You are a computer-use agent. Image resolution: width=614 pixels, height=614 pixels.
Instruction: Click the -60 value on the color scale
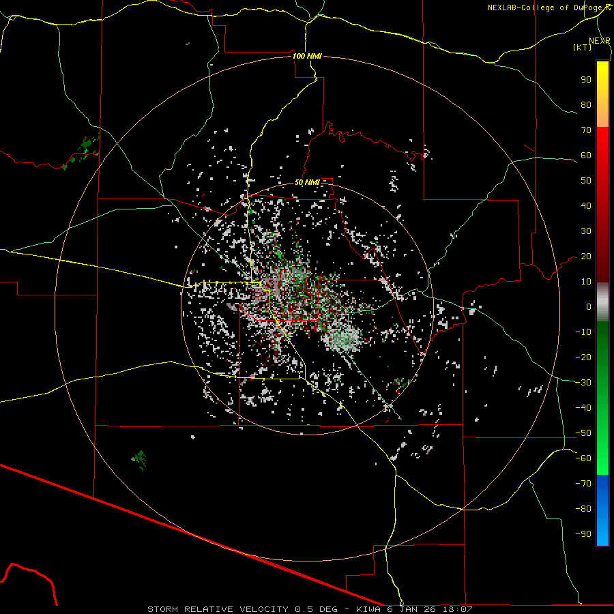(583, 458)
